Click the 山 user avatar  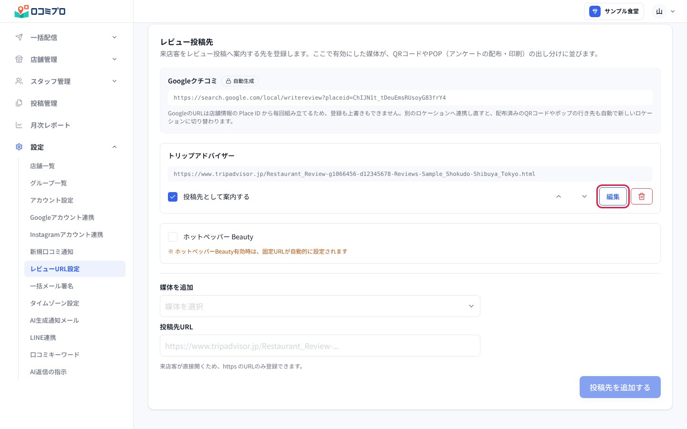pyautogui.click(x=659, y=11)
